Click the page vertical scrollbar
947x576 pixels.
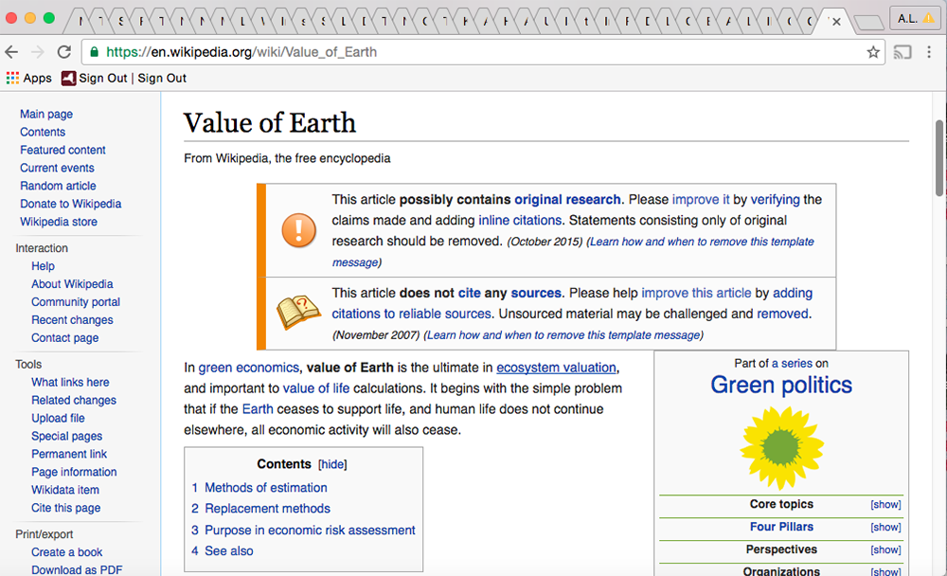click(939, 157)
